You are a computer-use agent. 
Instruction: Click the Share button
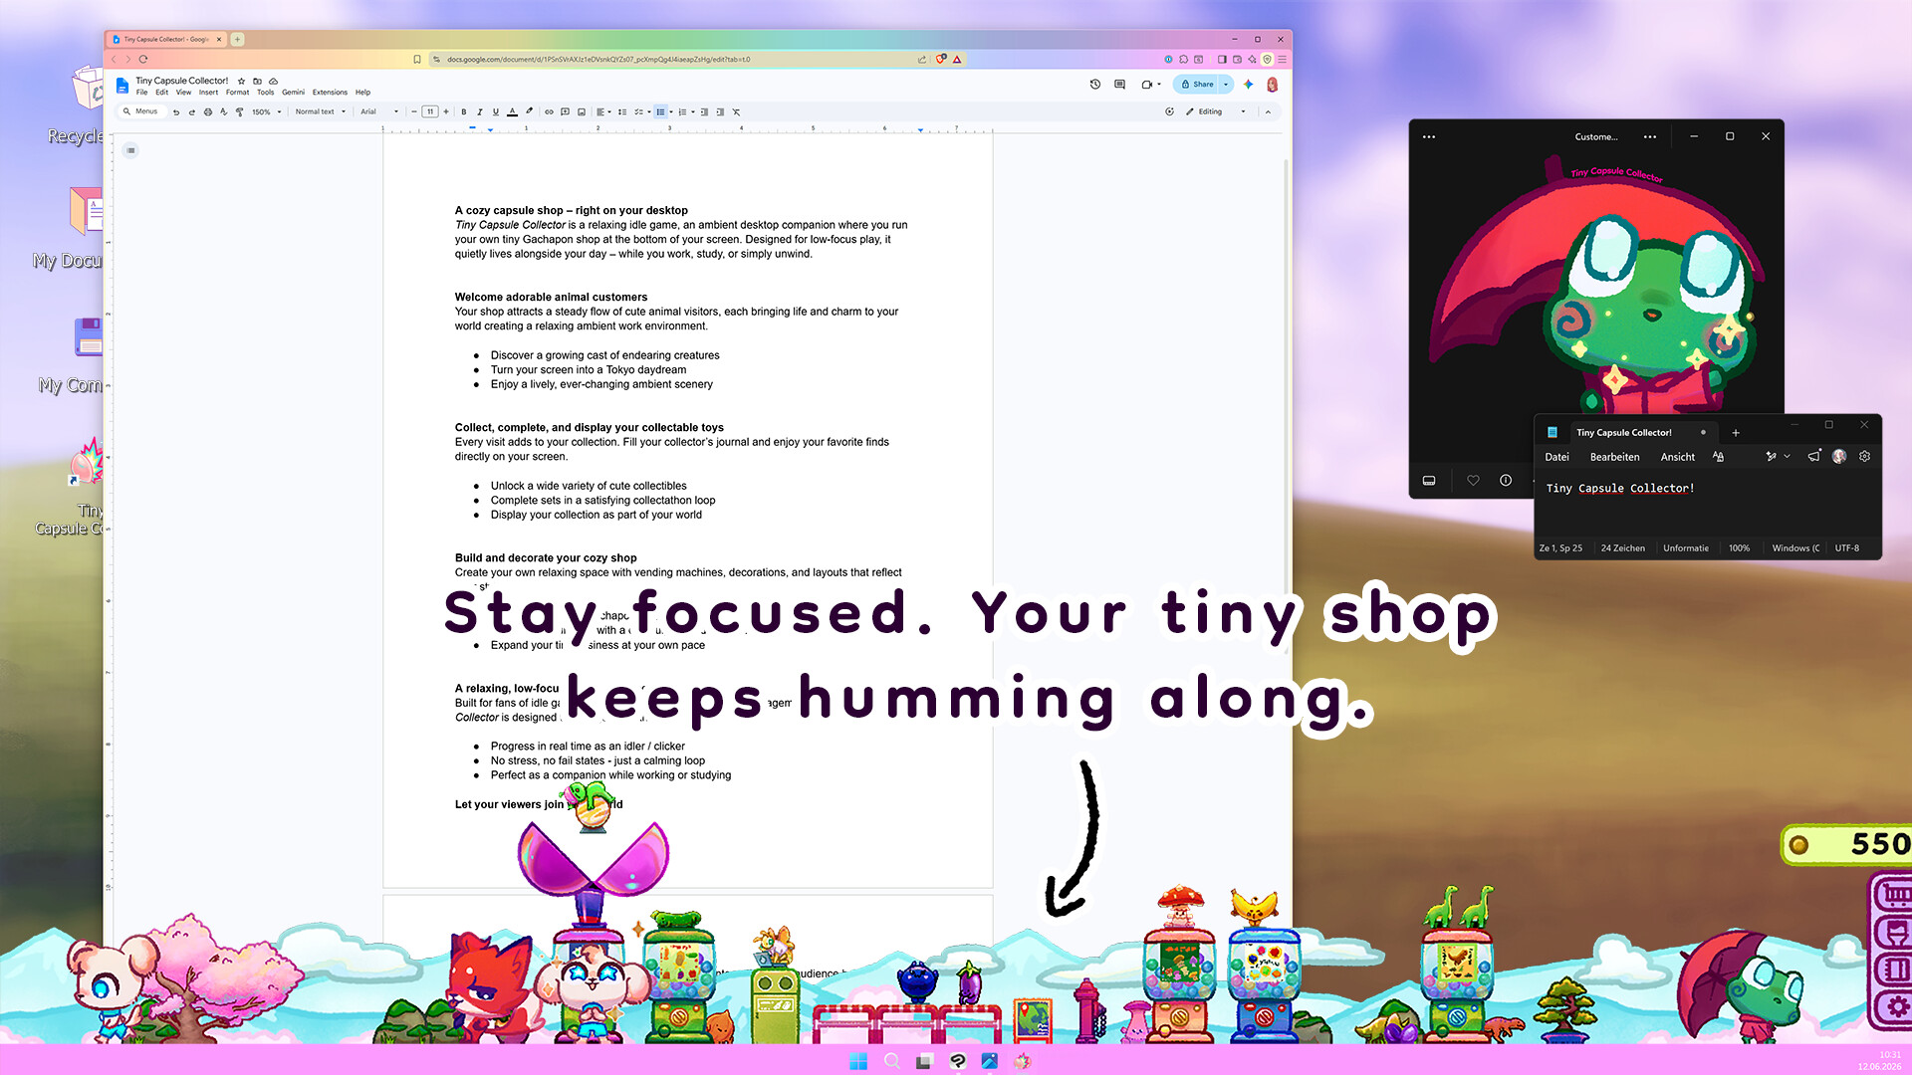(x=1197, y=85)
